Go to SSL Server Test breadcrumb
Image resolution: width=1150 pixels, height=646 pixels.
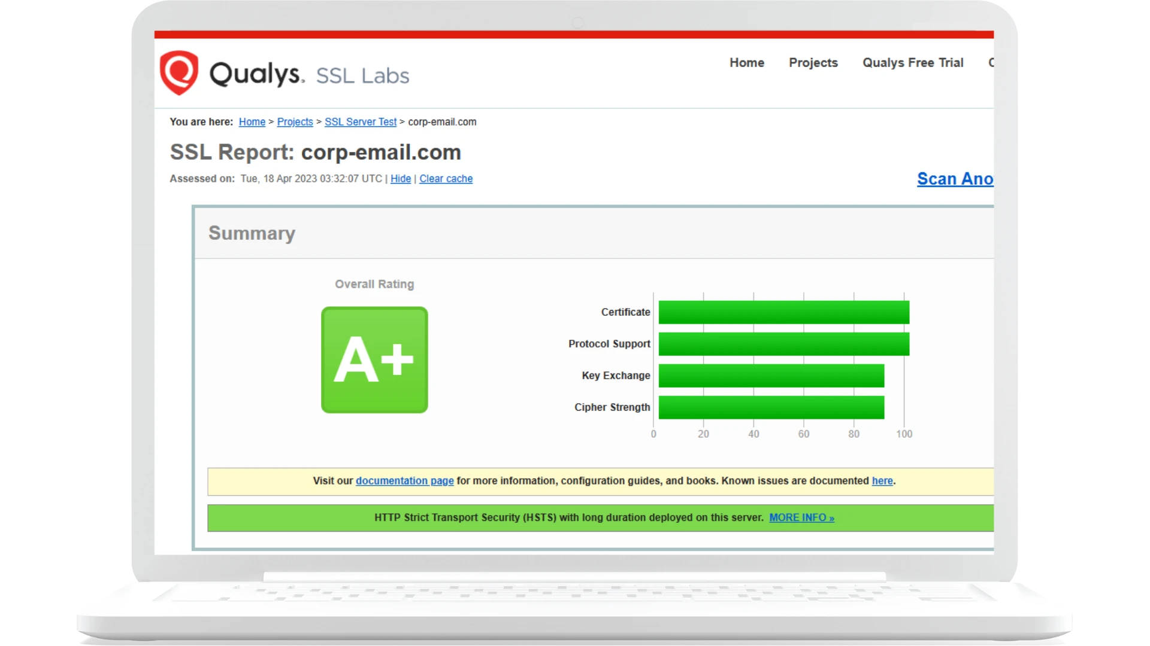[360, 122]
